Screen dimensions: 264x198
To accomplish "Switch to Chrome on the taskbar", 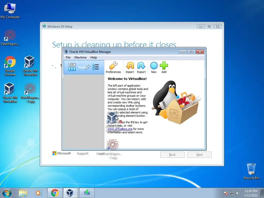I will (55, 193).
